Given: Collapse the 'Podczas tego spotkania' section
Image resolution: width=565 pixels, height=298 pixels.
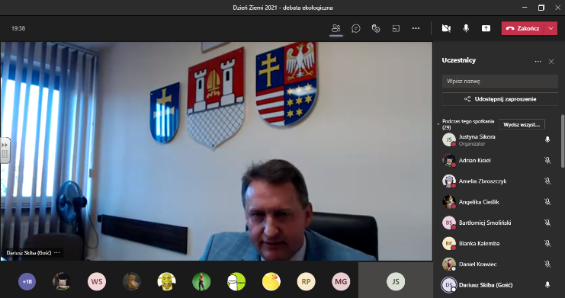Looking at the screenshot, I should 438,124.
